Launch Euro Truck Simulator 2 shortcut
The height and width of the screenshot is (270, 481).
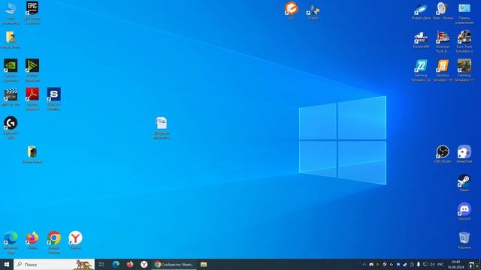pos(464,42)
